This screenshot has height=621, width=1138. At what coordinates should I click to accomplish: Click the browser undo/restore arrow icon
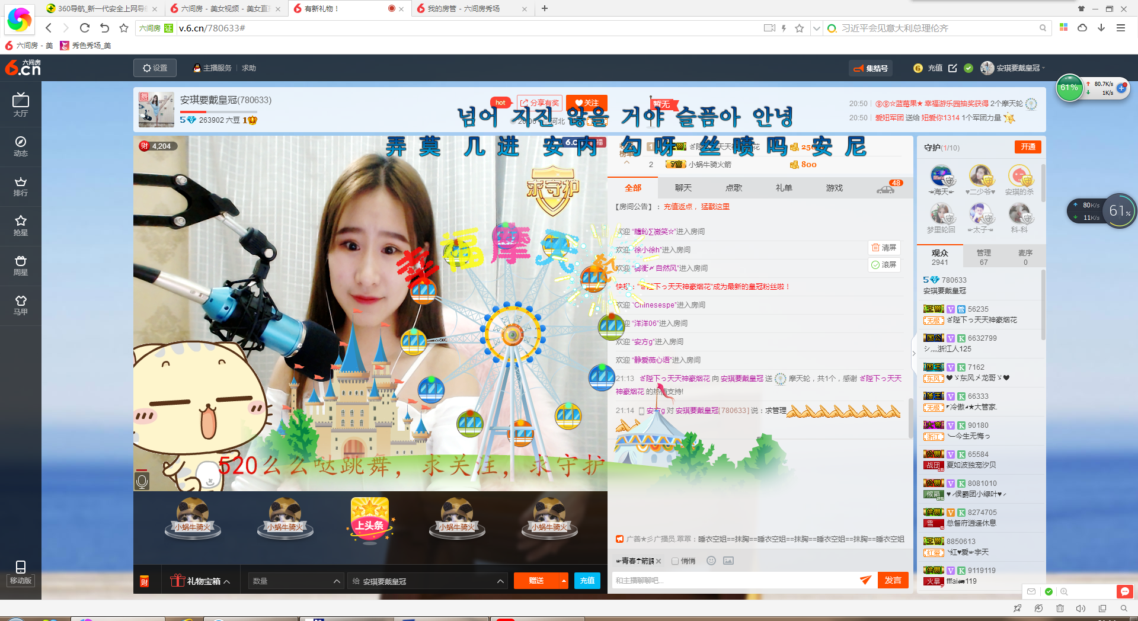tap(104, 28)
